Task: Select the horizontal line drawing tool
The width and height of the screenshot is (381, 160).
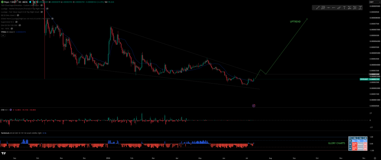Action: 329,8
